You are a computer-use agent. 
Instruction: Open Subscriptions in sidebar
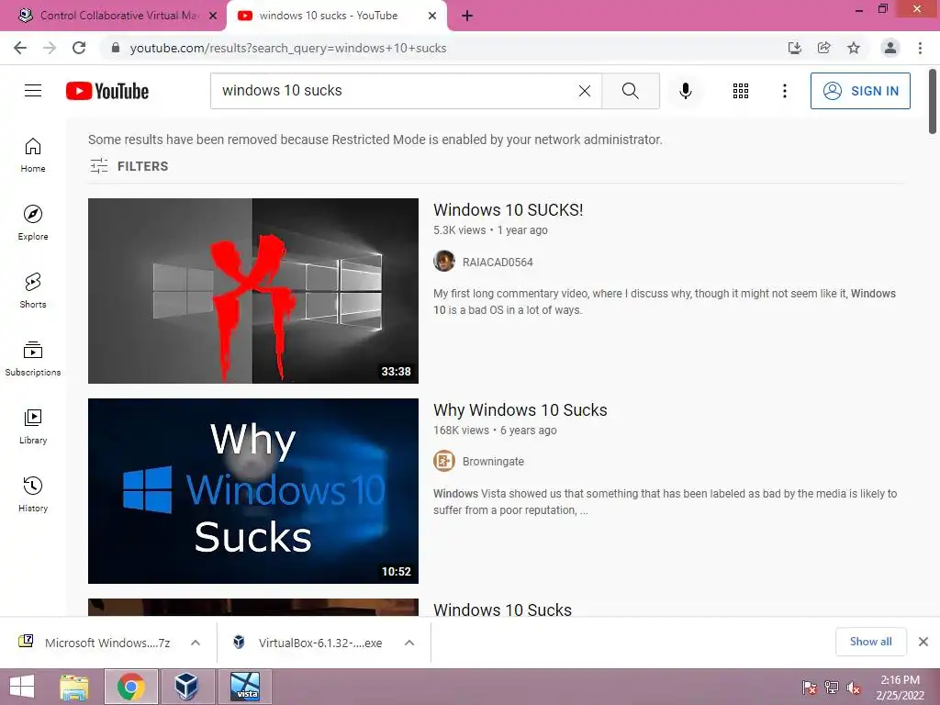tap(33, 358)
